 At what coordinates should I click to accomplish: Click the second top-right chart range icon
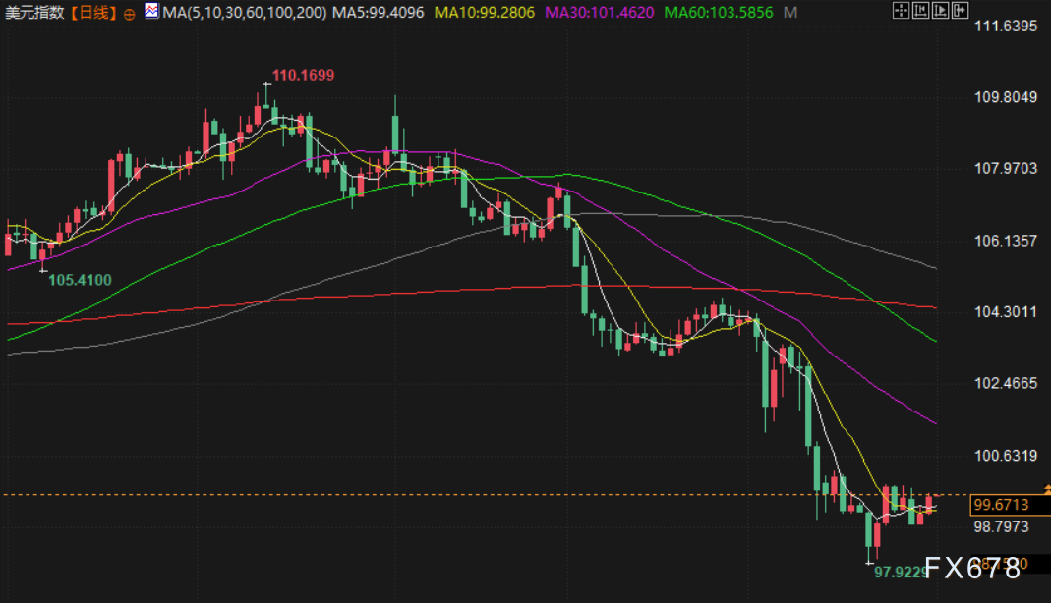[x=921, y=11]
